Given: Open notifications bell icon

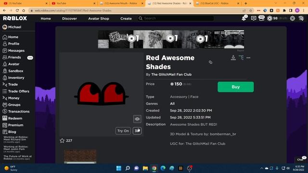Looking at the screenshot, I should coord(244,18).
